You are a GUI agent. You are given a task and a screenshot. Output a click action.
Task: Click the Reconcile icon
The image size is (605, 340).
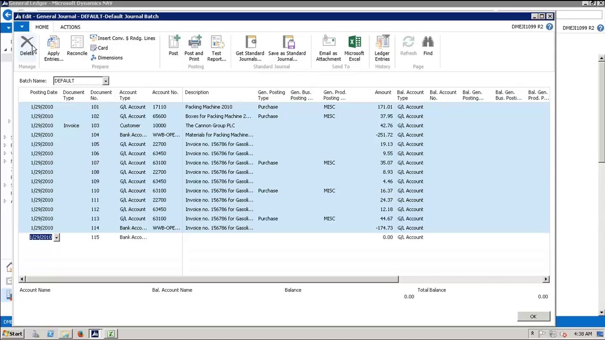coord(77,46)
